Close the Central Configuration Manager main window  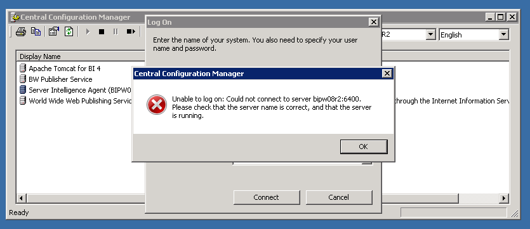(512, 17)
